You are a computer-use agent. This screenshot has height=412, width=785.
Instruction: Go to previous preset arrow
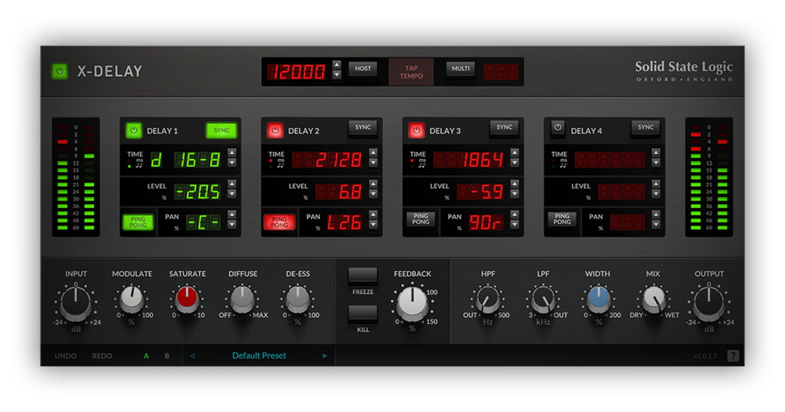tap(192, 356)
